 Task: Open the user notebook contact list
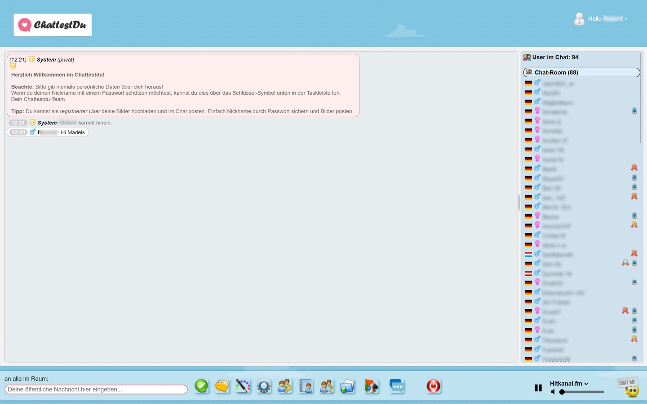[306, 386]
